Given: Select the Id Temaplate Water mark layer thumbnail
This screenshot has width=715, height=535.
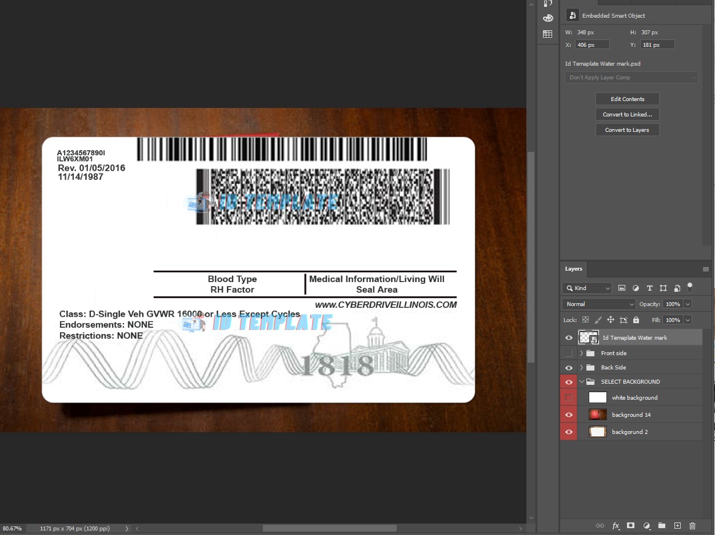Looking at the screenshot, I should click(x=589, y=338).
